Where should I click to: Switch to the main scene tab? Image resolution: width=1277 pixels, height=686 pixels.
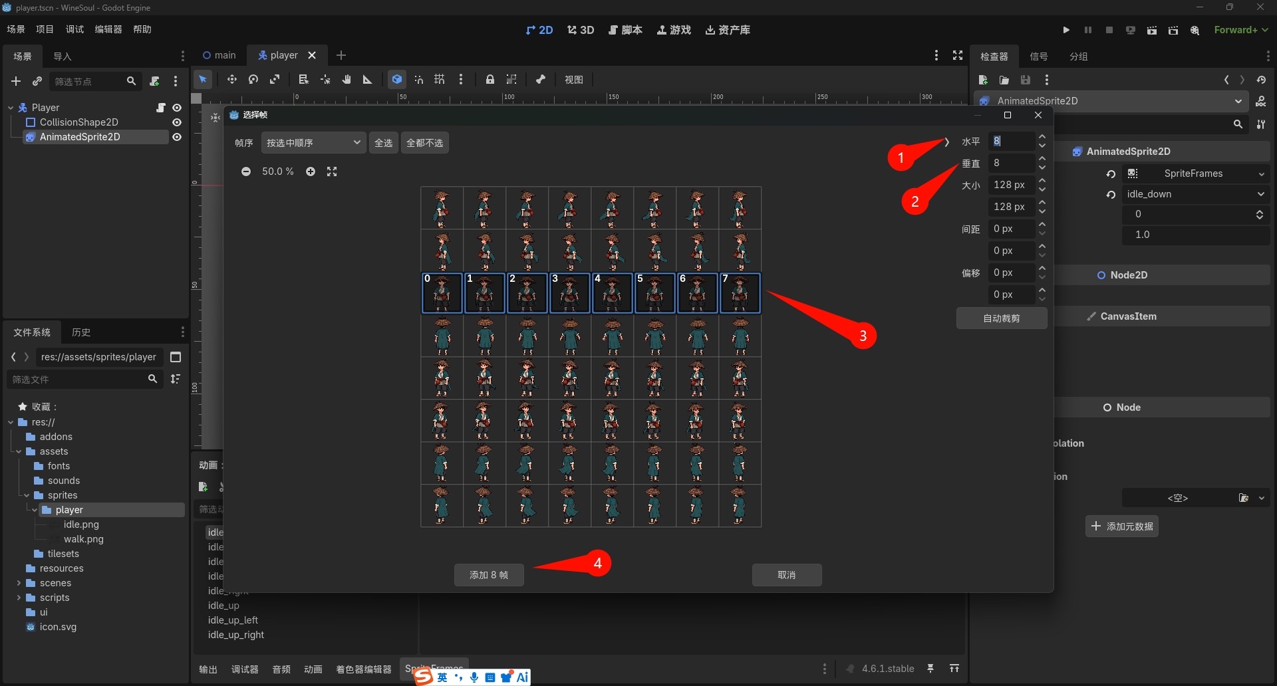219,55
